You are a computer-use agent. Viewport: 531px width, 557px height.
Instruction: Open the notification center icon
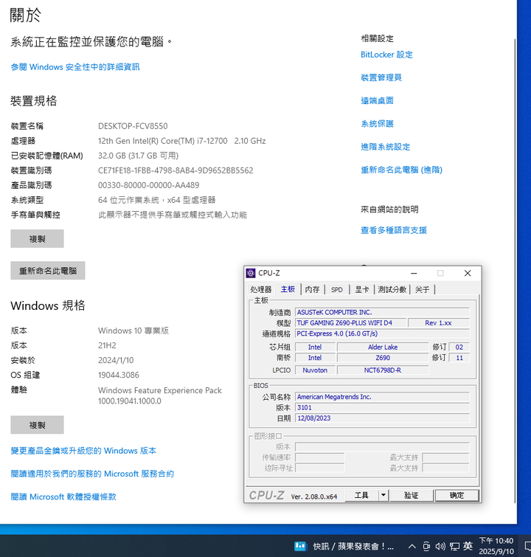pos(527,546)
